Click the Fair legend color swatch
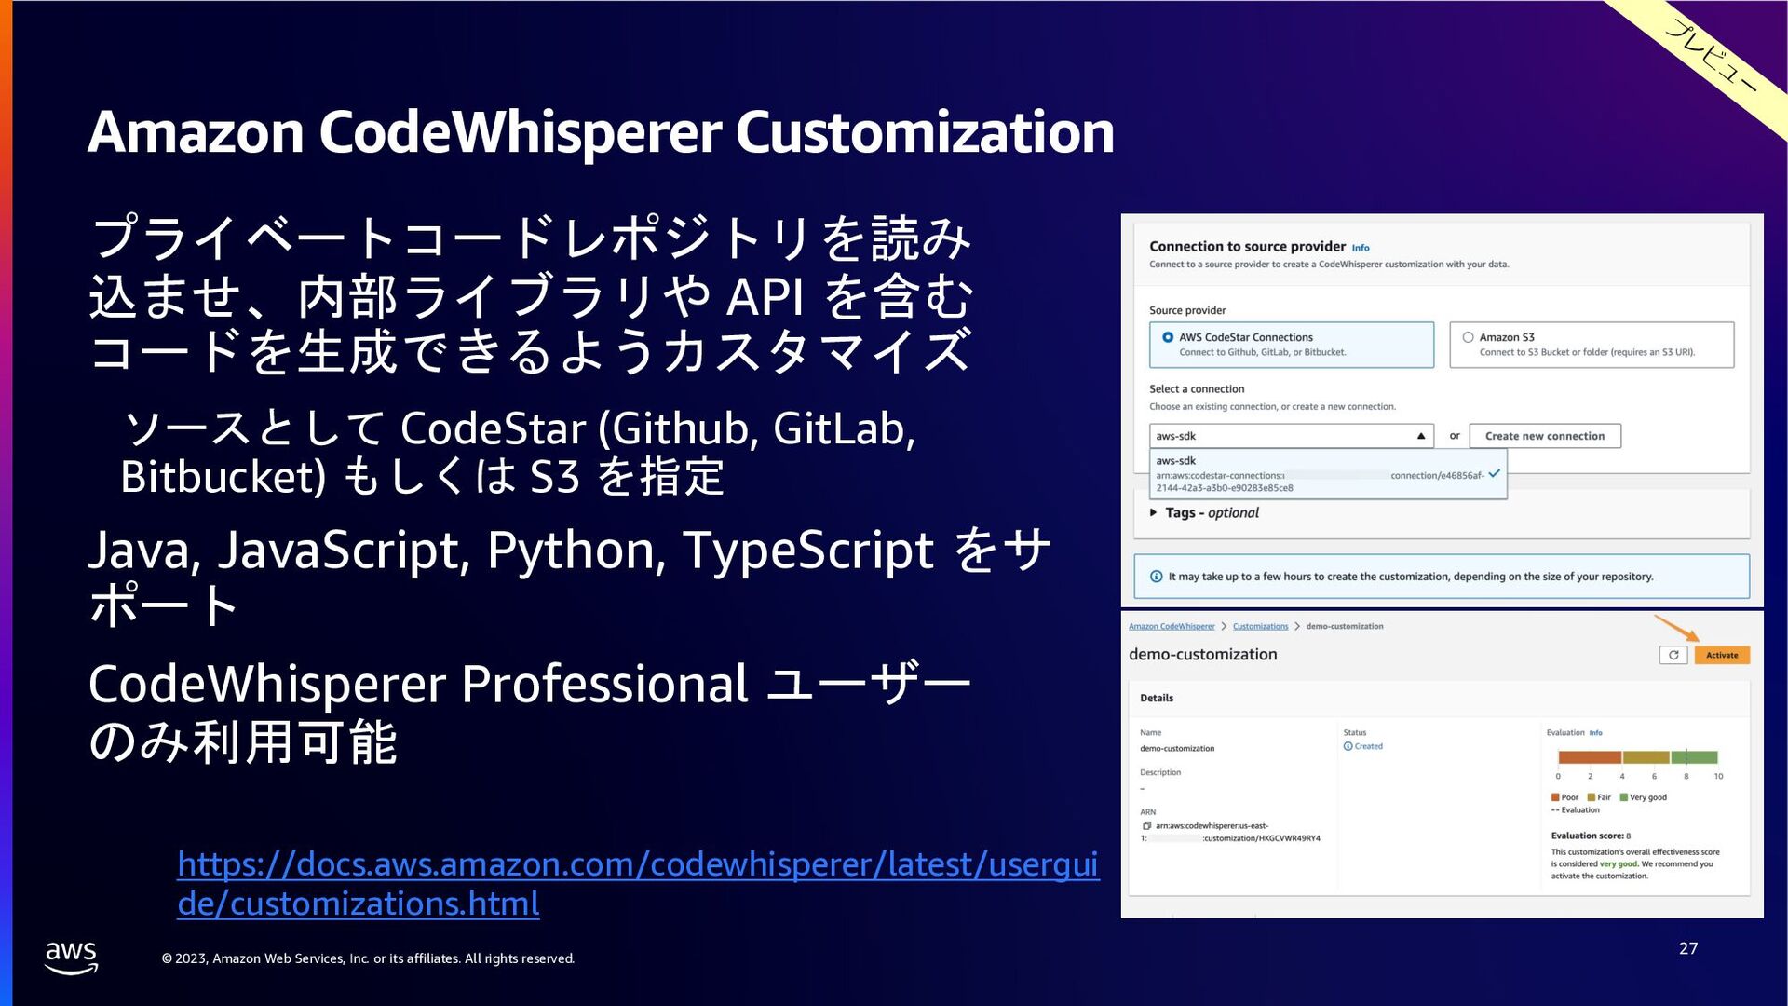Screen dimensions: 1788x1006 point(1592,797)
